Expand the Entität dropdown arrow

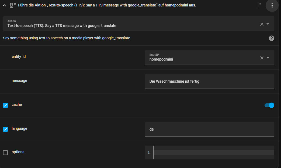[x=268, y=58]
